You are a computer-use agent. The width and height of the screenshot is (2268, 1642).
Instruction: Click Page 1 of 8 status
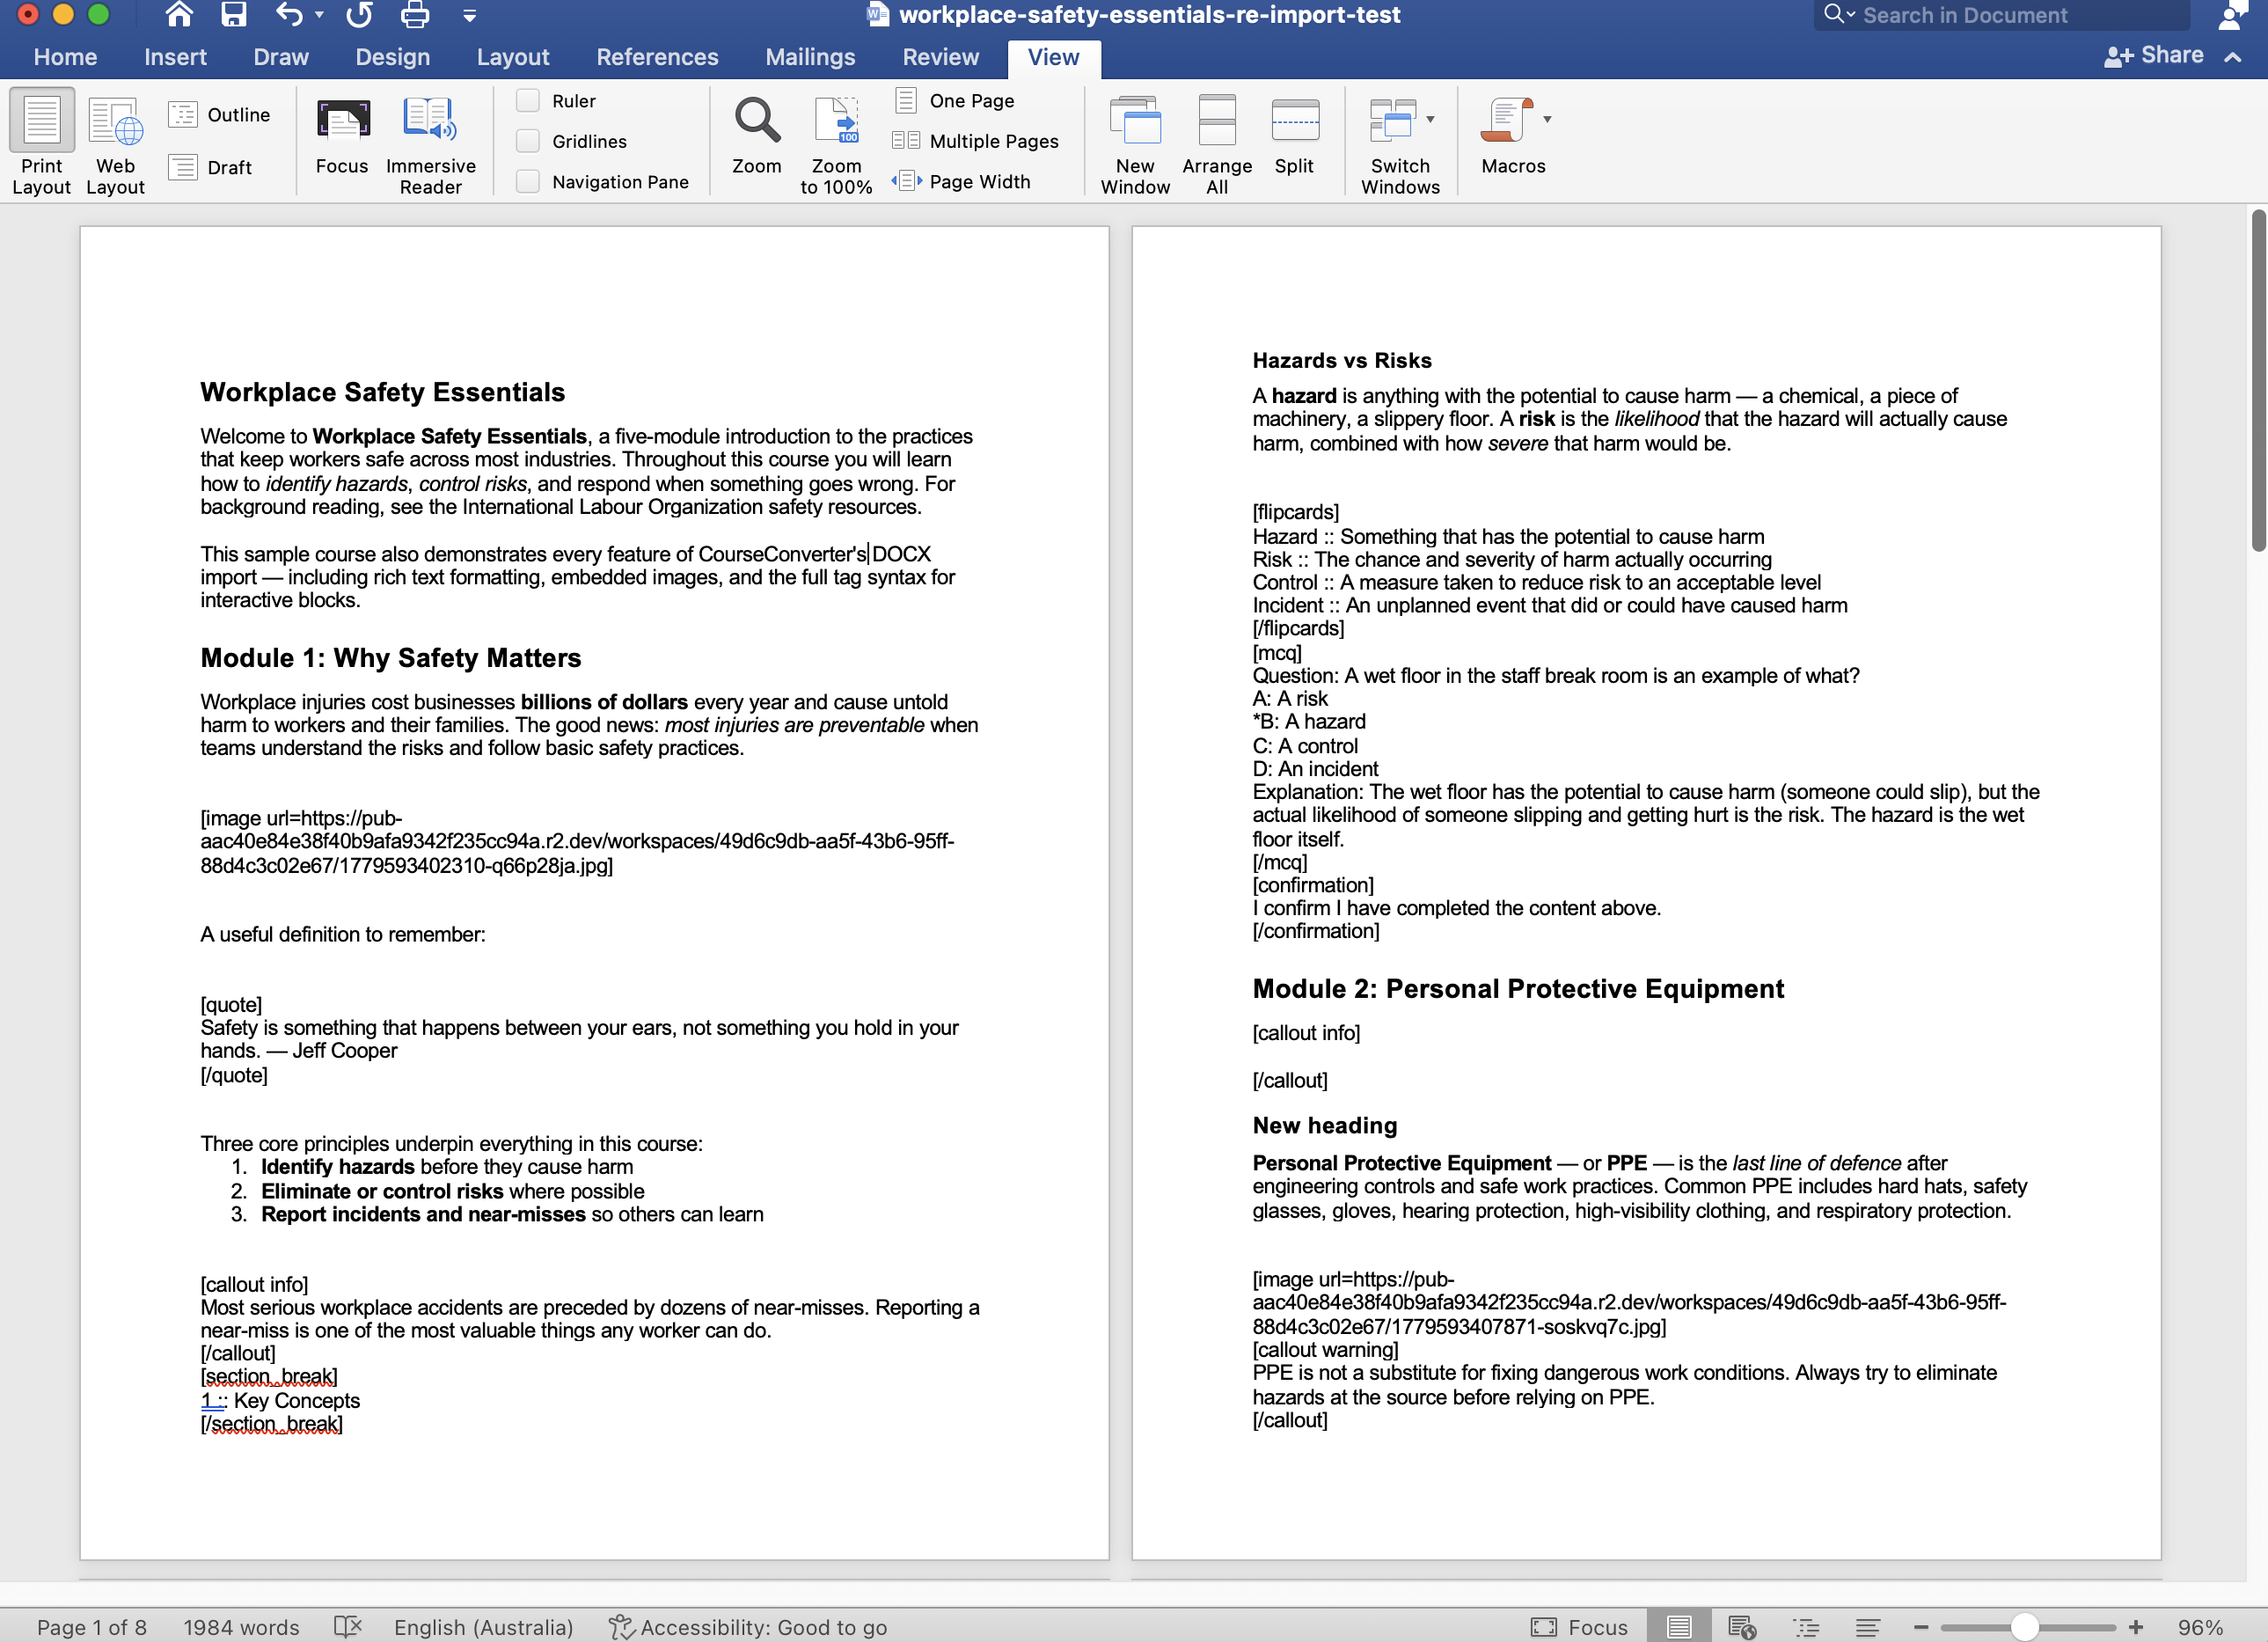point(91,1627)
